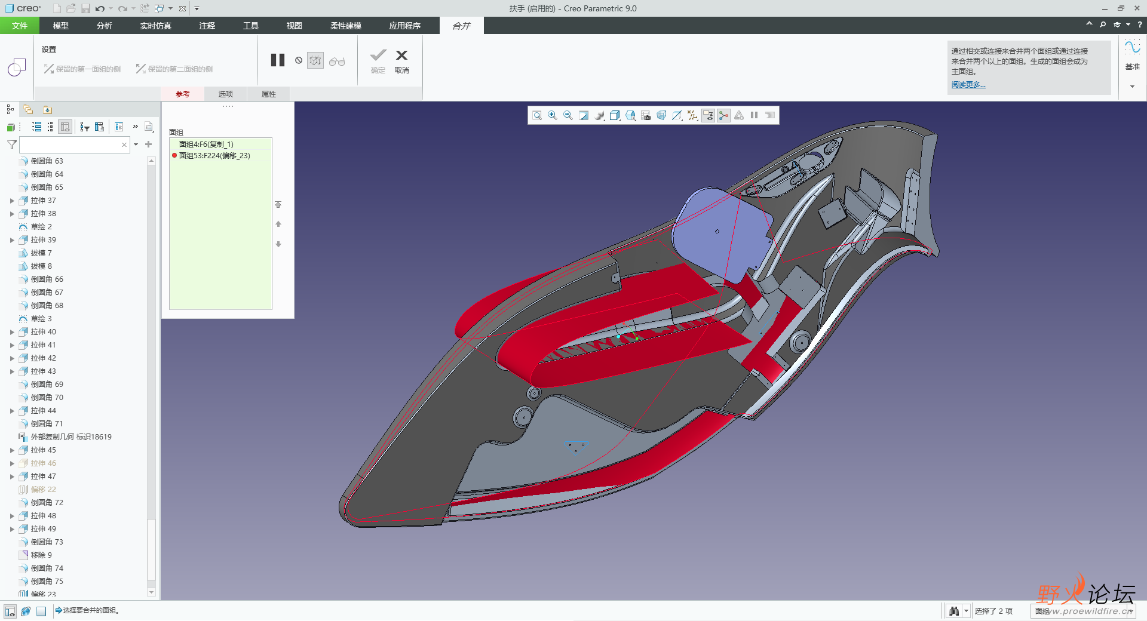Select quilt 面组4:F6(复制_1) in the list

point(220,144)
